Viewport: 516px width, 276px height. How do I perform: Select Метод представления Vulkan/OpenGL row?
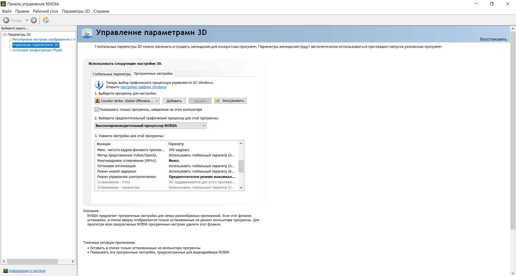(166, 155)
